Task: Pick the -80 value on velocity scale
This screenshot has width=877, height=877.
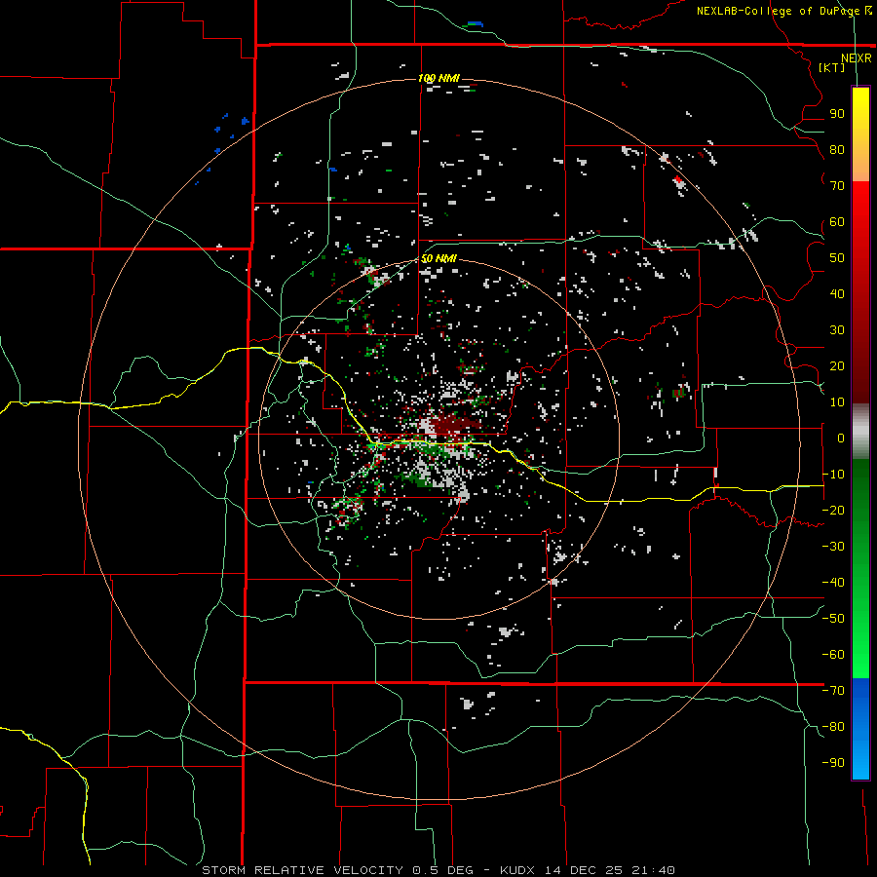Action: (x=833, y=727)
